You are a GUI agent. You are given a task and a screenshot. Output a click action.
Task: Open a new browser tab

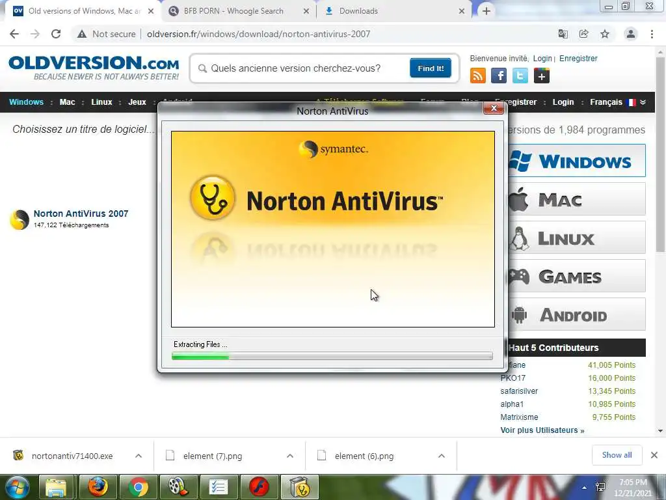[486, 11]
